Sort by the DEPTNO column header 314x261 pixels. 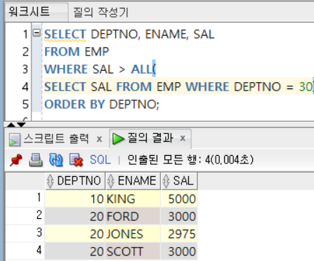[x=75, y=181]
